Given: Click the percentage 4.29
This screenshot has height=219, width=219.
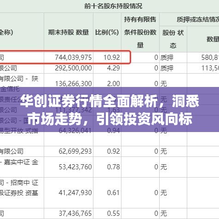Looking at the screenshot, I should click(113, 68).
